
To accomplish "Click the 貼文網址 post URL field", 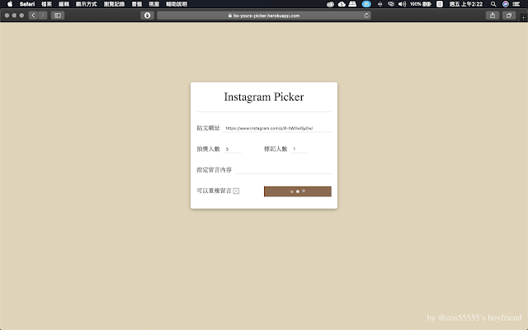I will tap(277, 129).
